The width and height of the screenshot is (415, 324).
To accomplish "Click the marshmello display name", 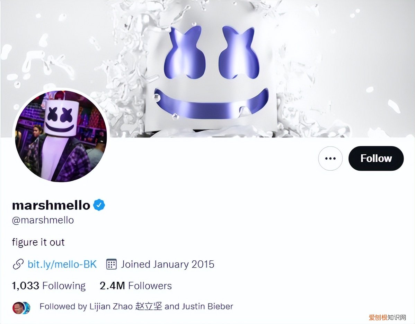I will pos(51,205).
